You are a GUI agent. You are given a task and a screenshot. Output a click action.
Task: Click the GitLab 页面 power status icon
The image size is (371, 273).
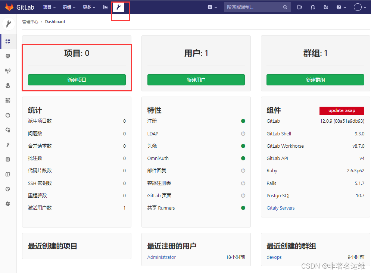243,195
